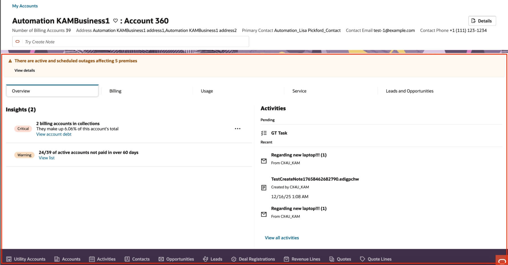Screen dimensions: 508x265
Task: Select the Revenue Lines icon
Action: (286, 259)
